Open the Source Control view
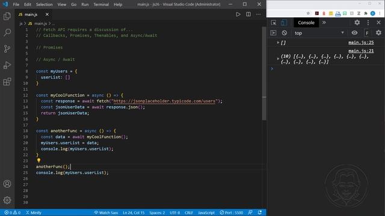Image resolution: width=385 pixels, height=216 pixels. pyautogui.click(x=7, y=49)
